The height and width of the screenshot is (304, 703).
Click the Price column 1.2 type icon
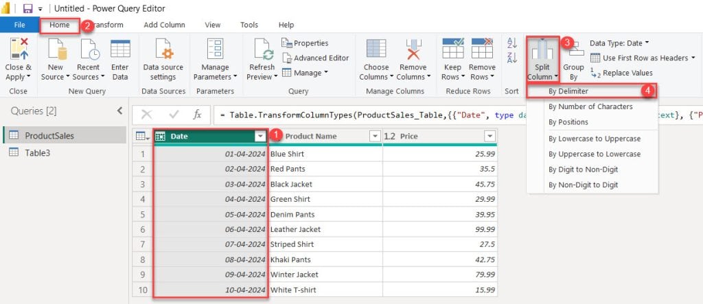[390, 137]
